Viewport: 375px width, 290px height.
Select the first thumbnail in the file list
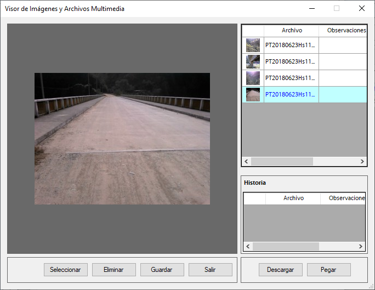tap(253, 46)
